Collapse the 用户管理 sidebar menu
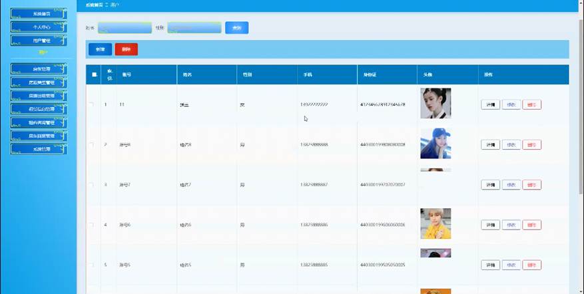This screenshot has height=294, width=584. 39,41
